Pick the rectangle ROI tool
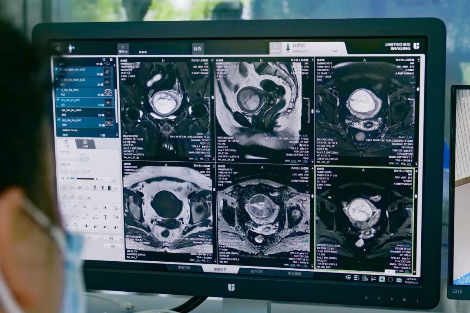 click(x=95, y=207)
